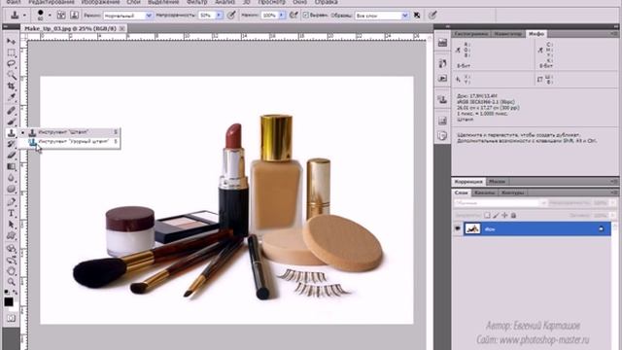This screenshot has width=622, height=350.
Task: Click the opacity value field 50%
Action: 207,16
